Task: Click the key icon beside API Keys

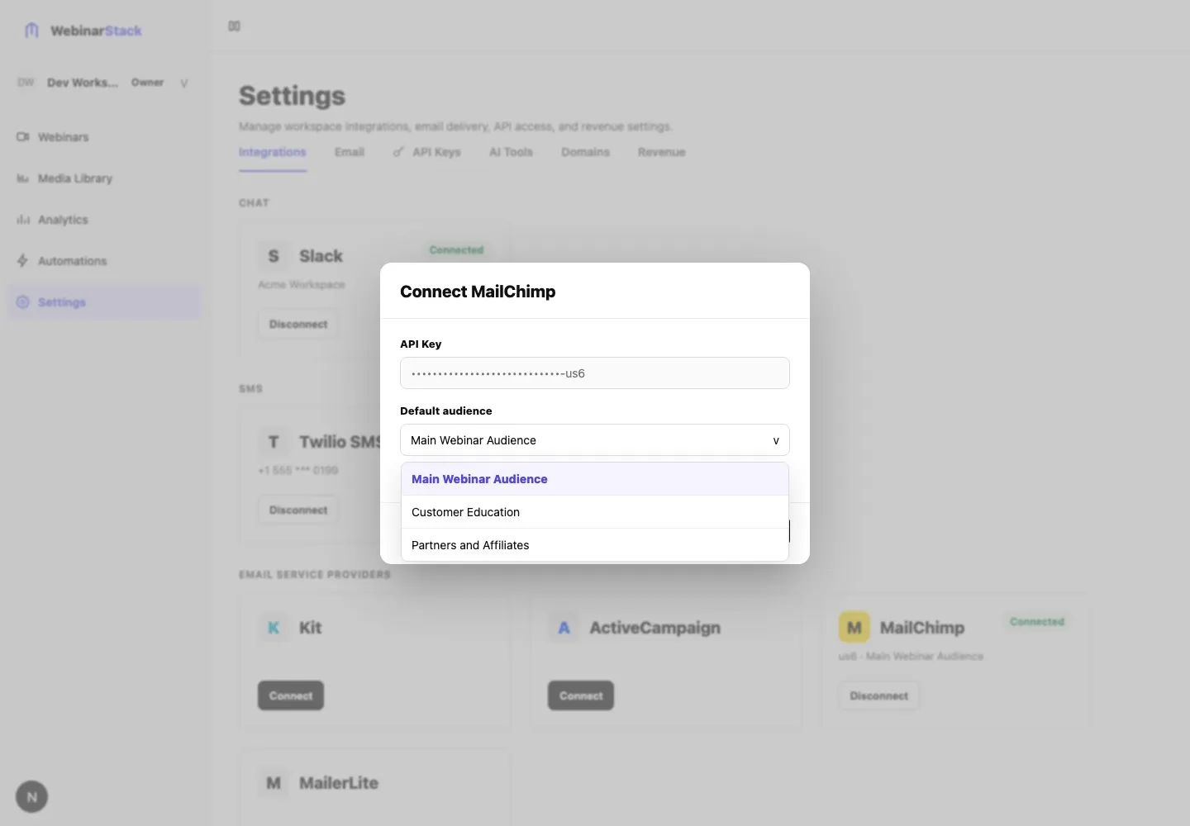Action: point(399,152)
